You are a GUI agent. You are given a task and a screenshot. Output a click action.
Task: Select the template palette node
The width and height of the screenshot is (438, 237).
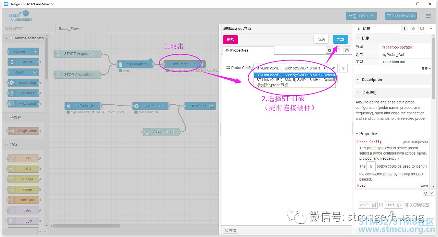tap(23, 200)
